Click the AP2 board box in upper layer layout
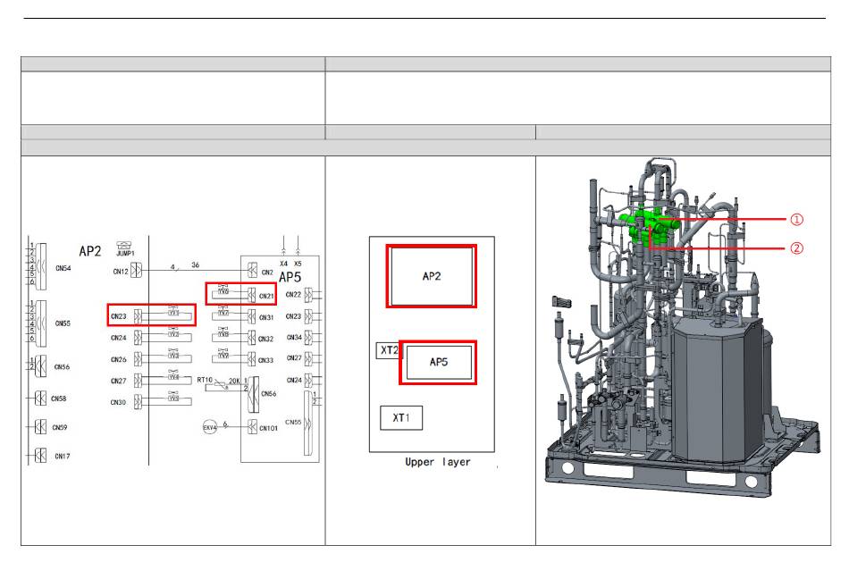The width and height of the screenshot is (849, 579). coord(432,276)
